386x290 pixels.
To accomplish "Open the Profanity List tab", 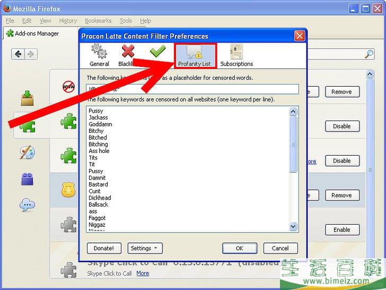I will pyautogui.click(x=195, y=56).
